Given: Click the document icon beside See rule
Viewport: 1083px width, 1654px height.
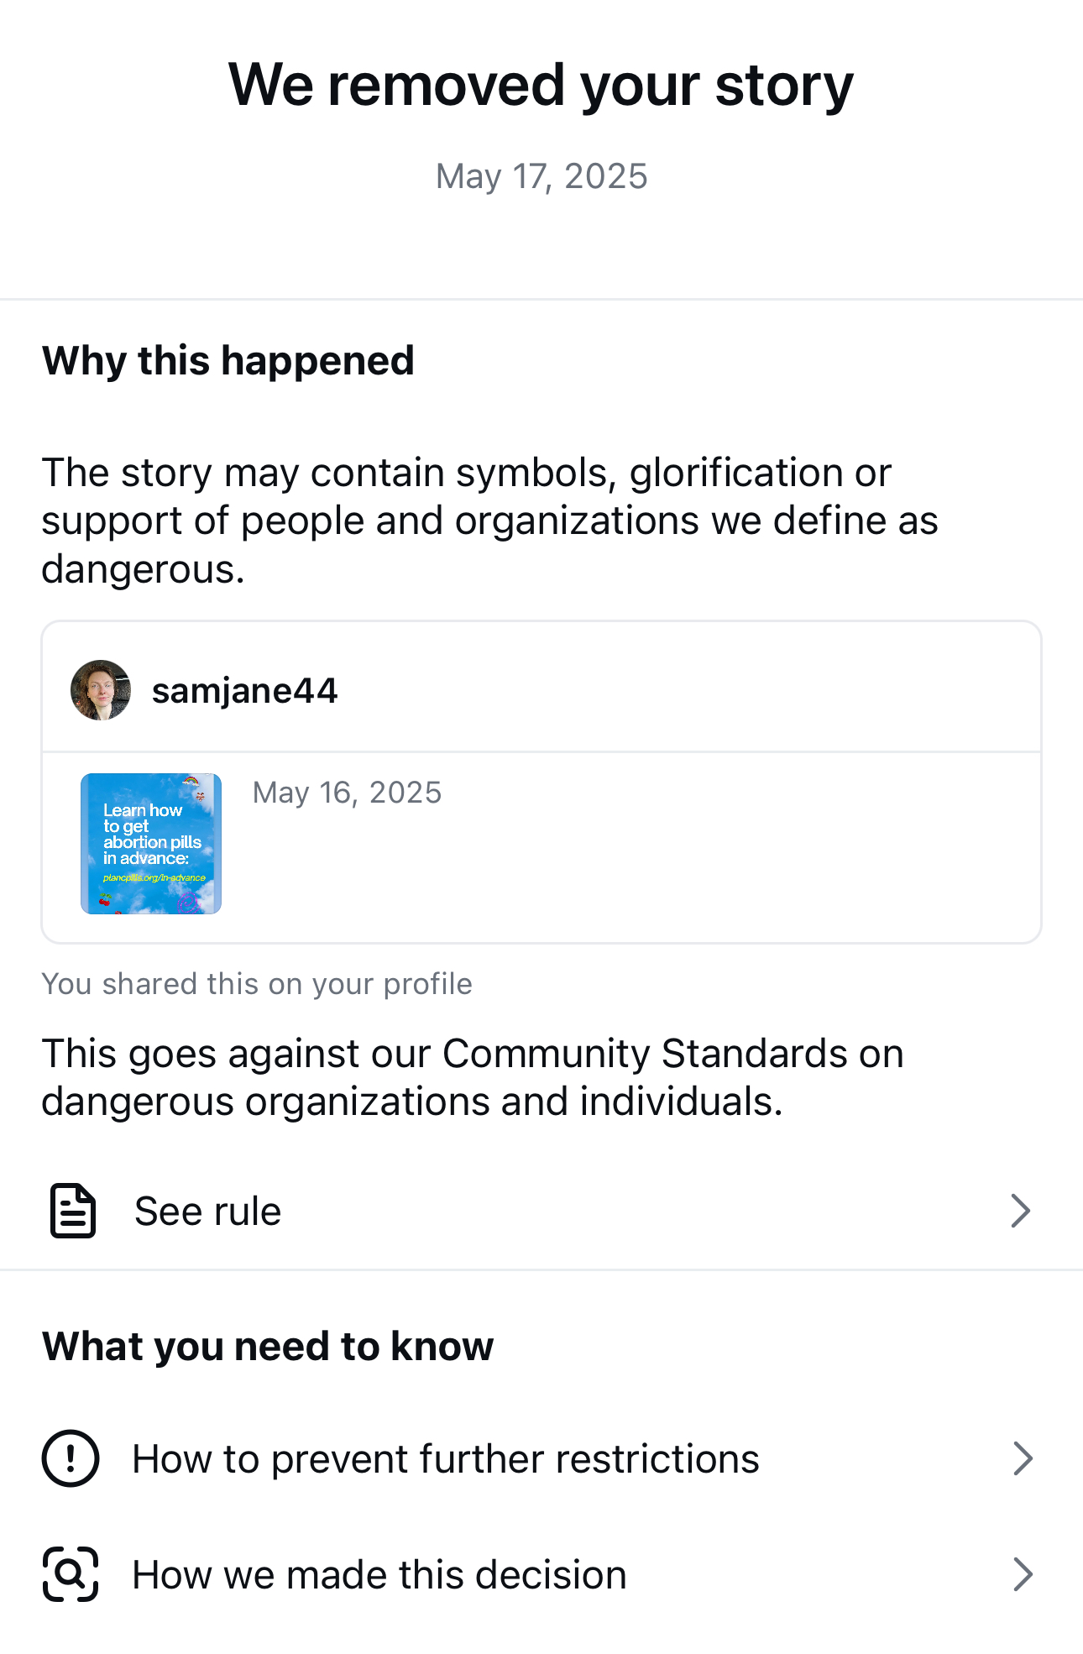Looking at the screenshot, I should [x=72, y=1210].
